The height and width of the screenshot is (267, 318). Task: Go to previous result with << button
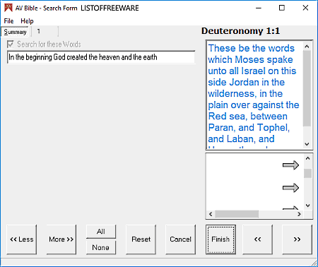tap(258, 239)
